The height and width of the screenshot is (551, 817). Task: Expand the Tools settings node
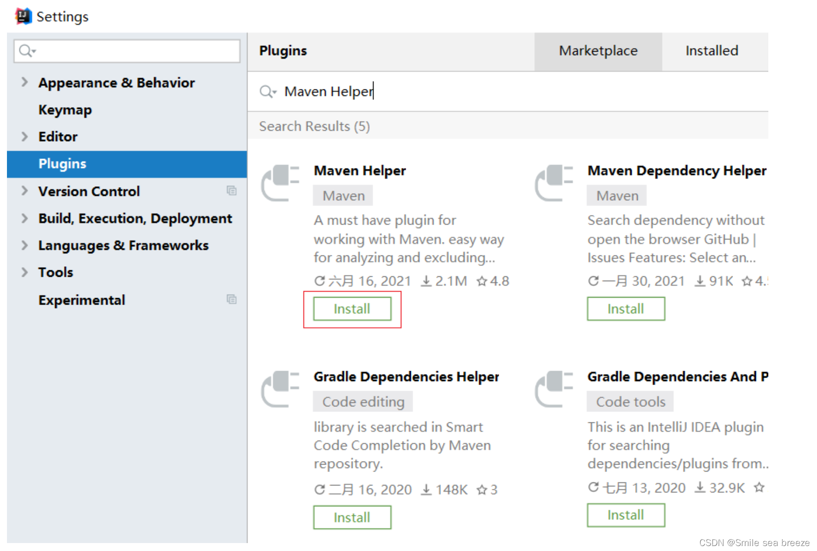tap(24, 272)
